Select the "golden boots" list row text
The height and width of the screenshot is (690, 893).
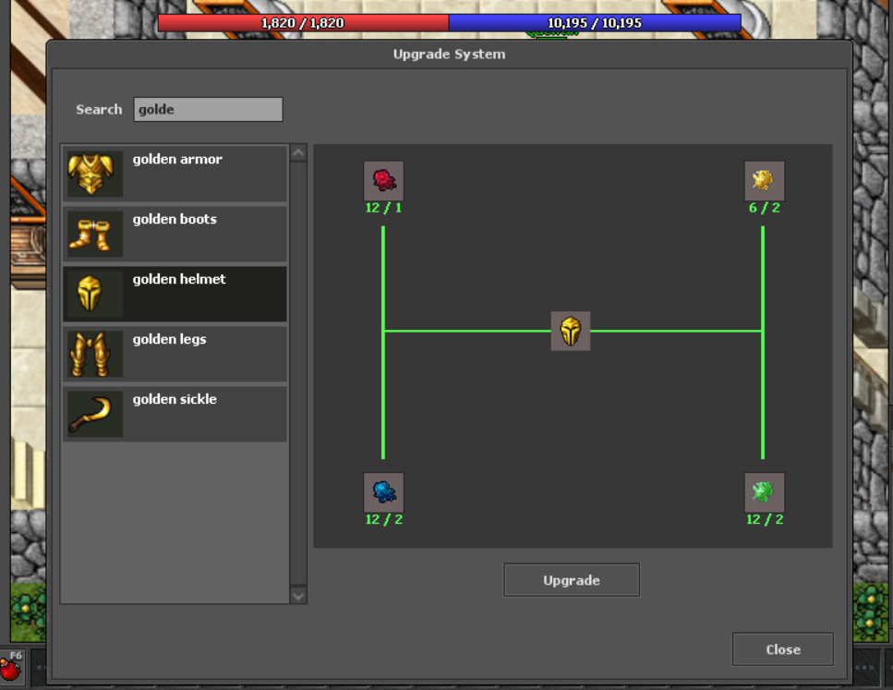[x=175, y=219]
